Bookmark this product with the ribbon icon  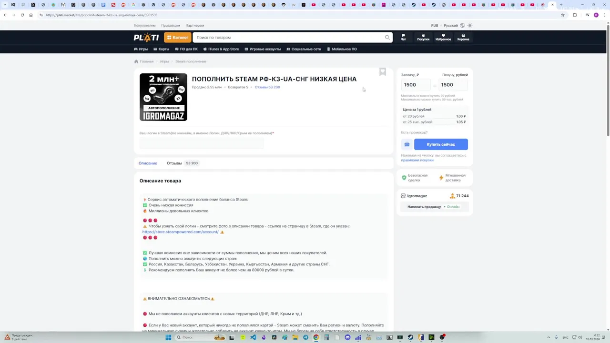click(382, 72)
